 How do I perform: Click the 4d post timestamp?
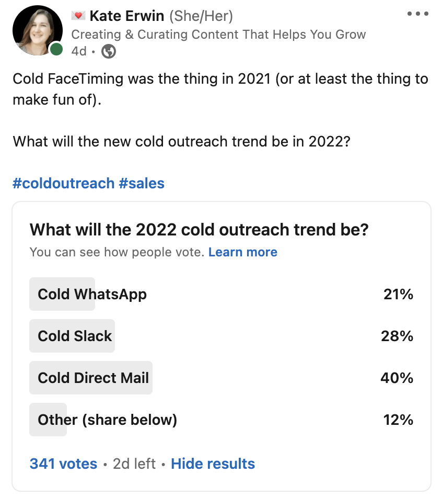78,51
